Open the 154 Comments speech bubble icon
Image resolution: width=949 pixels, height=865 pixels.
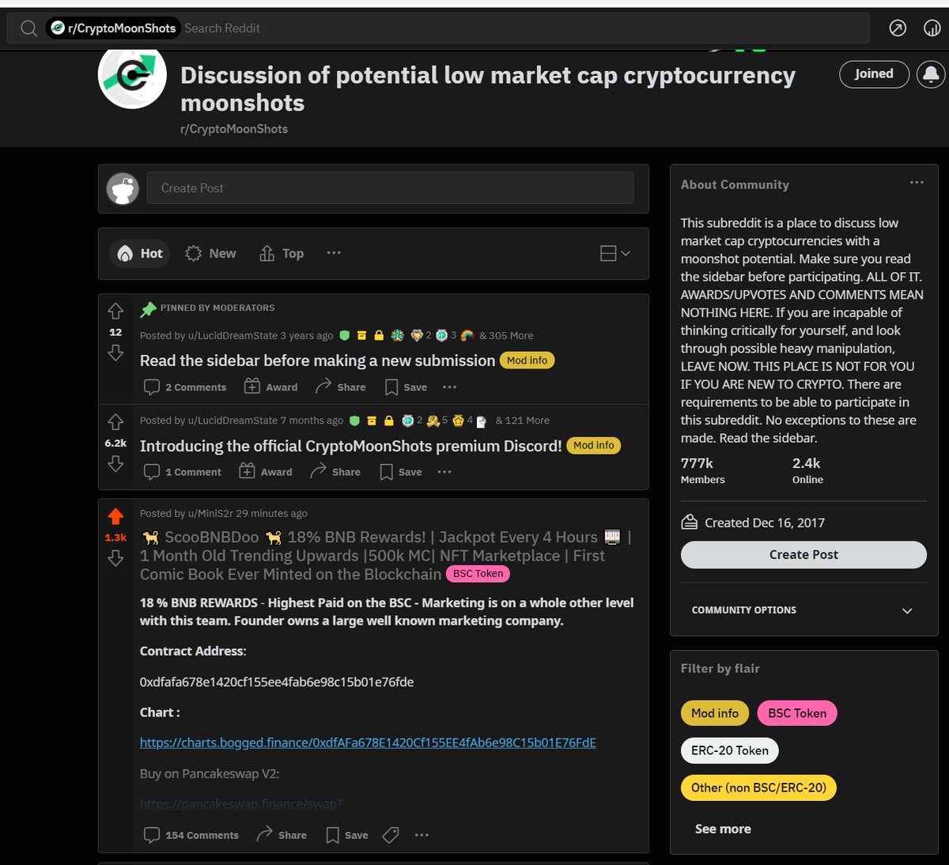pos(151,834)
